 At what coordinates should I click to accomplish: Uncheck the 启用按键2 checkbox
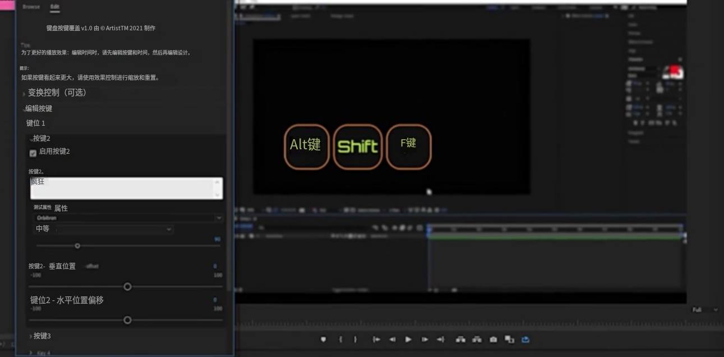[33, 153]
